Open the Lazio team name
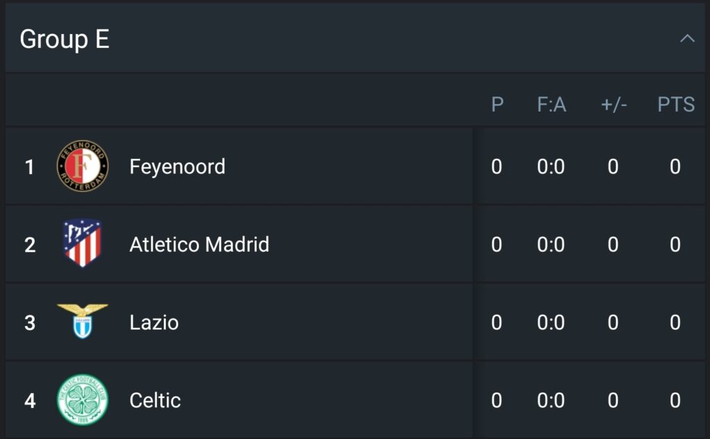The height and width of the screenshot is (439, 710). 154,322
